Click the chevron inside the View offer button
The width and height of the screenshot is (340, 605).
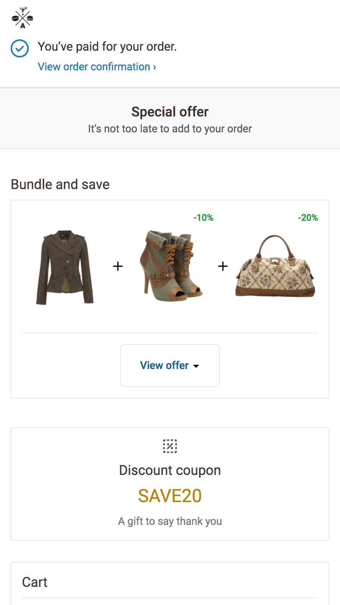tap(196, 366)
